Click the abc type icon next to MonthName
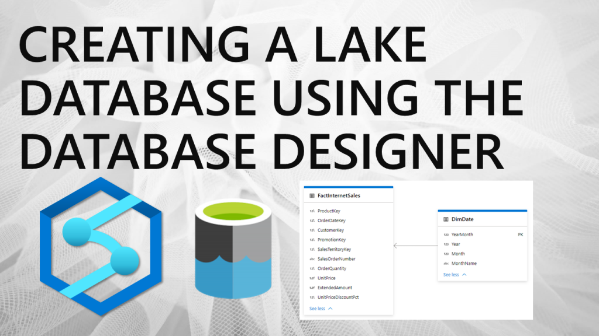 [x=446, y=263]
